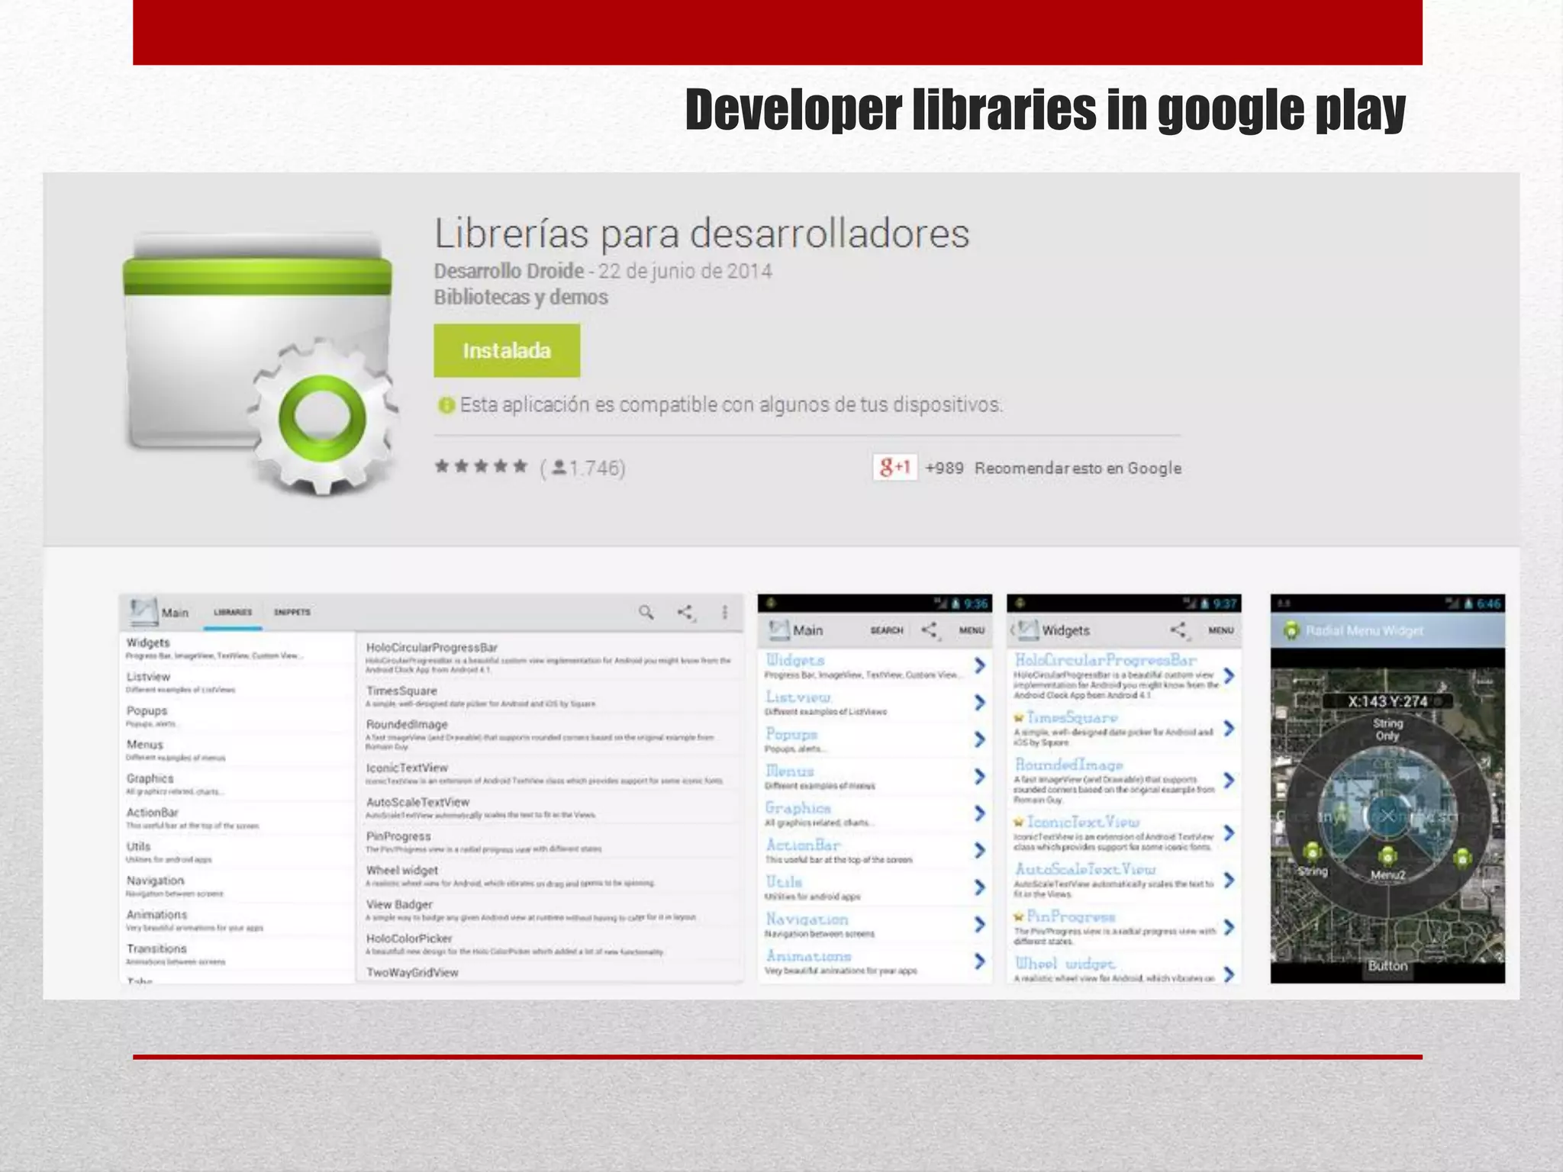The width and height of the screenshot is (1563, 1172).
Task: Click the compatibility info icon
Action: tap(446, 405)
